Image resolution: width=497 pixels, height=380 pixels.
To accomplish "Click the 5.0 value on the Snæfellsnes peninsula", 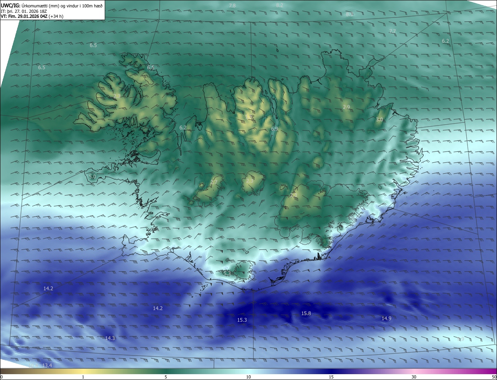I will click(92, 176).
